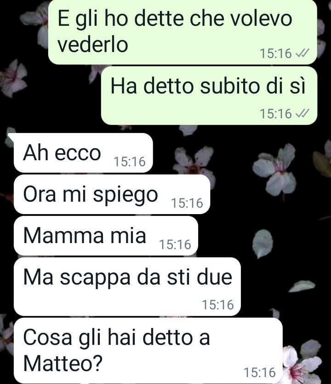This screenshot has width=331, height=384.
Task: Click the timestamp on 'volevo vederlo' message
Action: pyautogui.click(x=276, y=53)
